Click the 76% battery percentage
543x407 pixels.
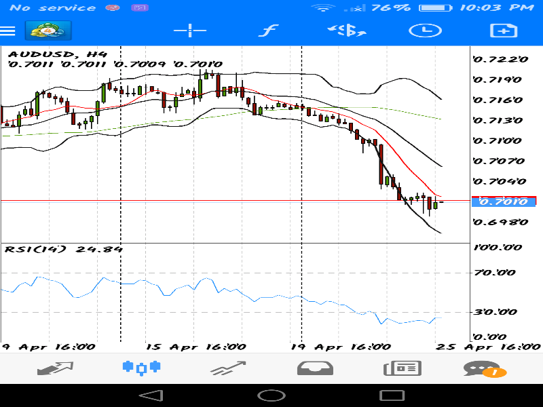click(x=391, y=7)
